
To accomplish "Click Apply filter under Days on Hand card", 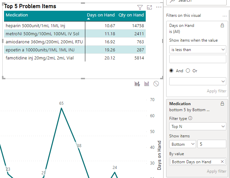I will (217, 91).
